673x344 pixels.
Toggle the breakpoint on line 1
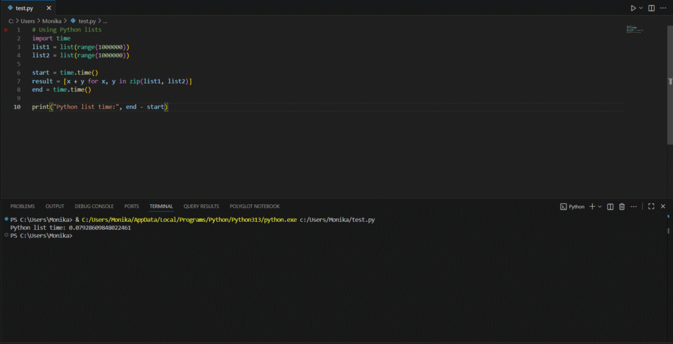[6, 30]
